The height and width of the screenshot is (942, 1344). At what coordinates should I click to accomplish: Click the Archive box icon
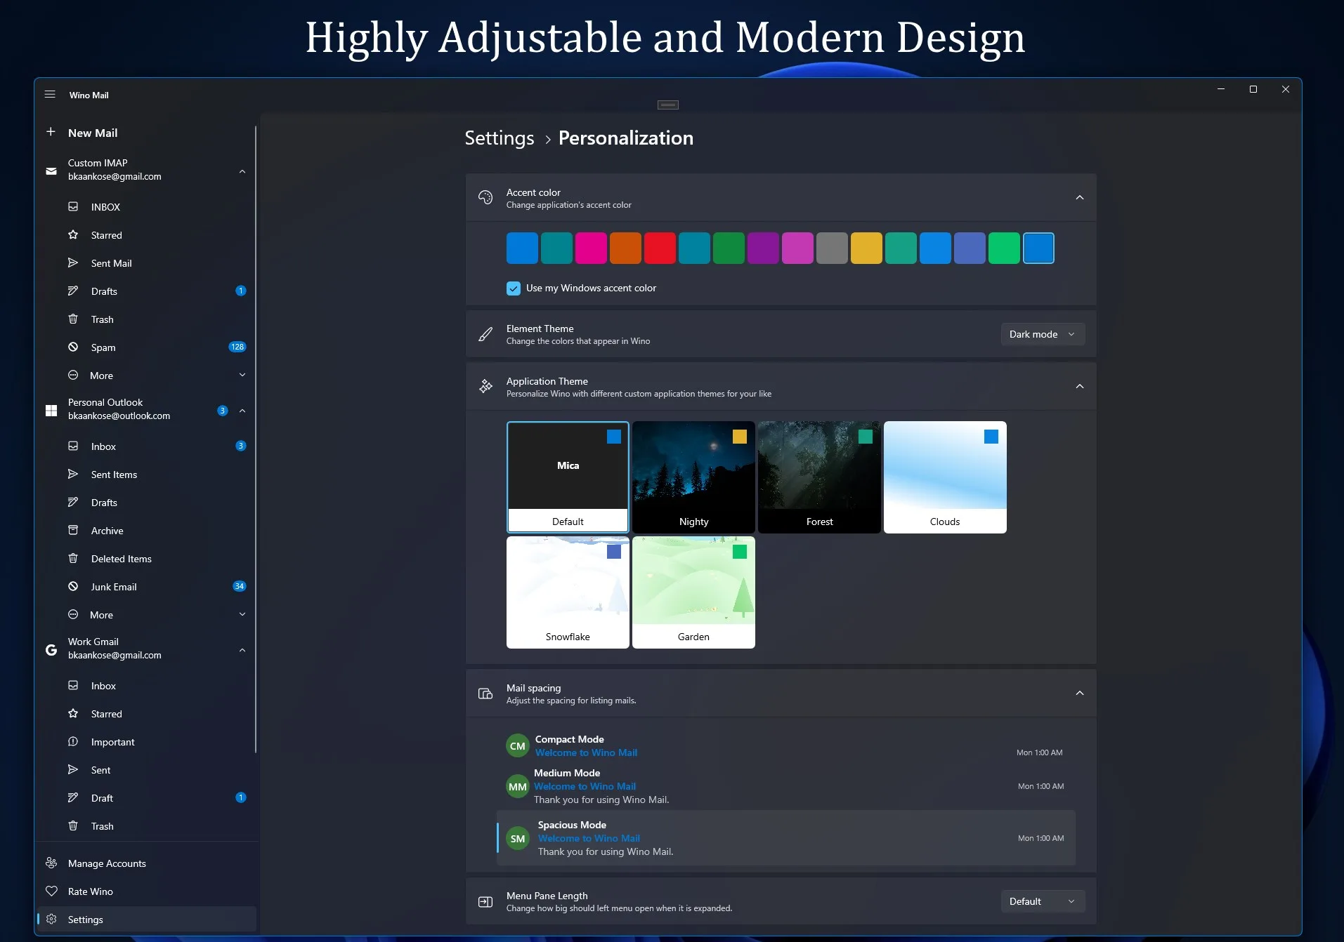coord(73,530)
